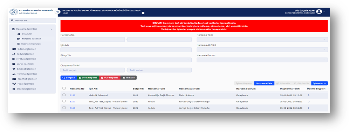Check the row checkbox for 8158
This screenshot has height=132, width=349.
(x=64, y=95)
